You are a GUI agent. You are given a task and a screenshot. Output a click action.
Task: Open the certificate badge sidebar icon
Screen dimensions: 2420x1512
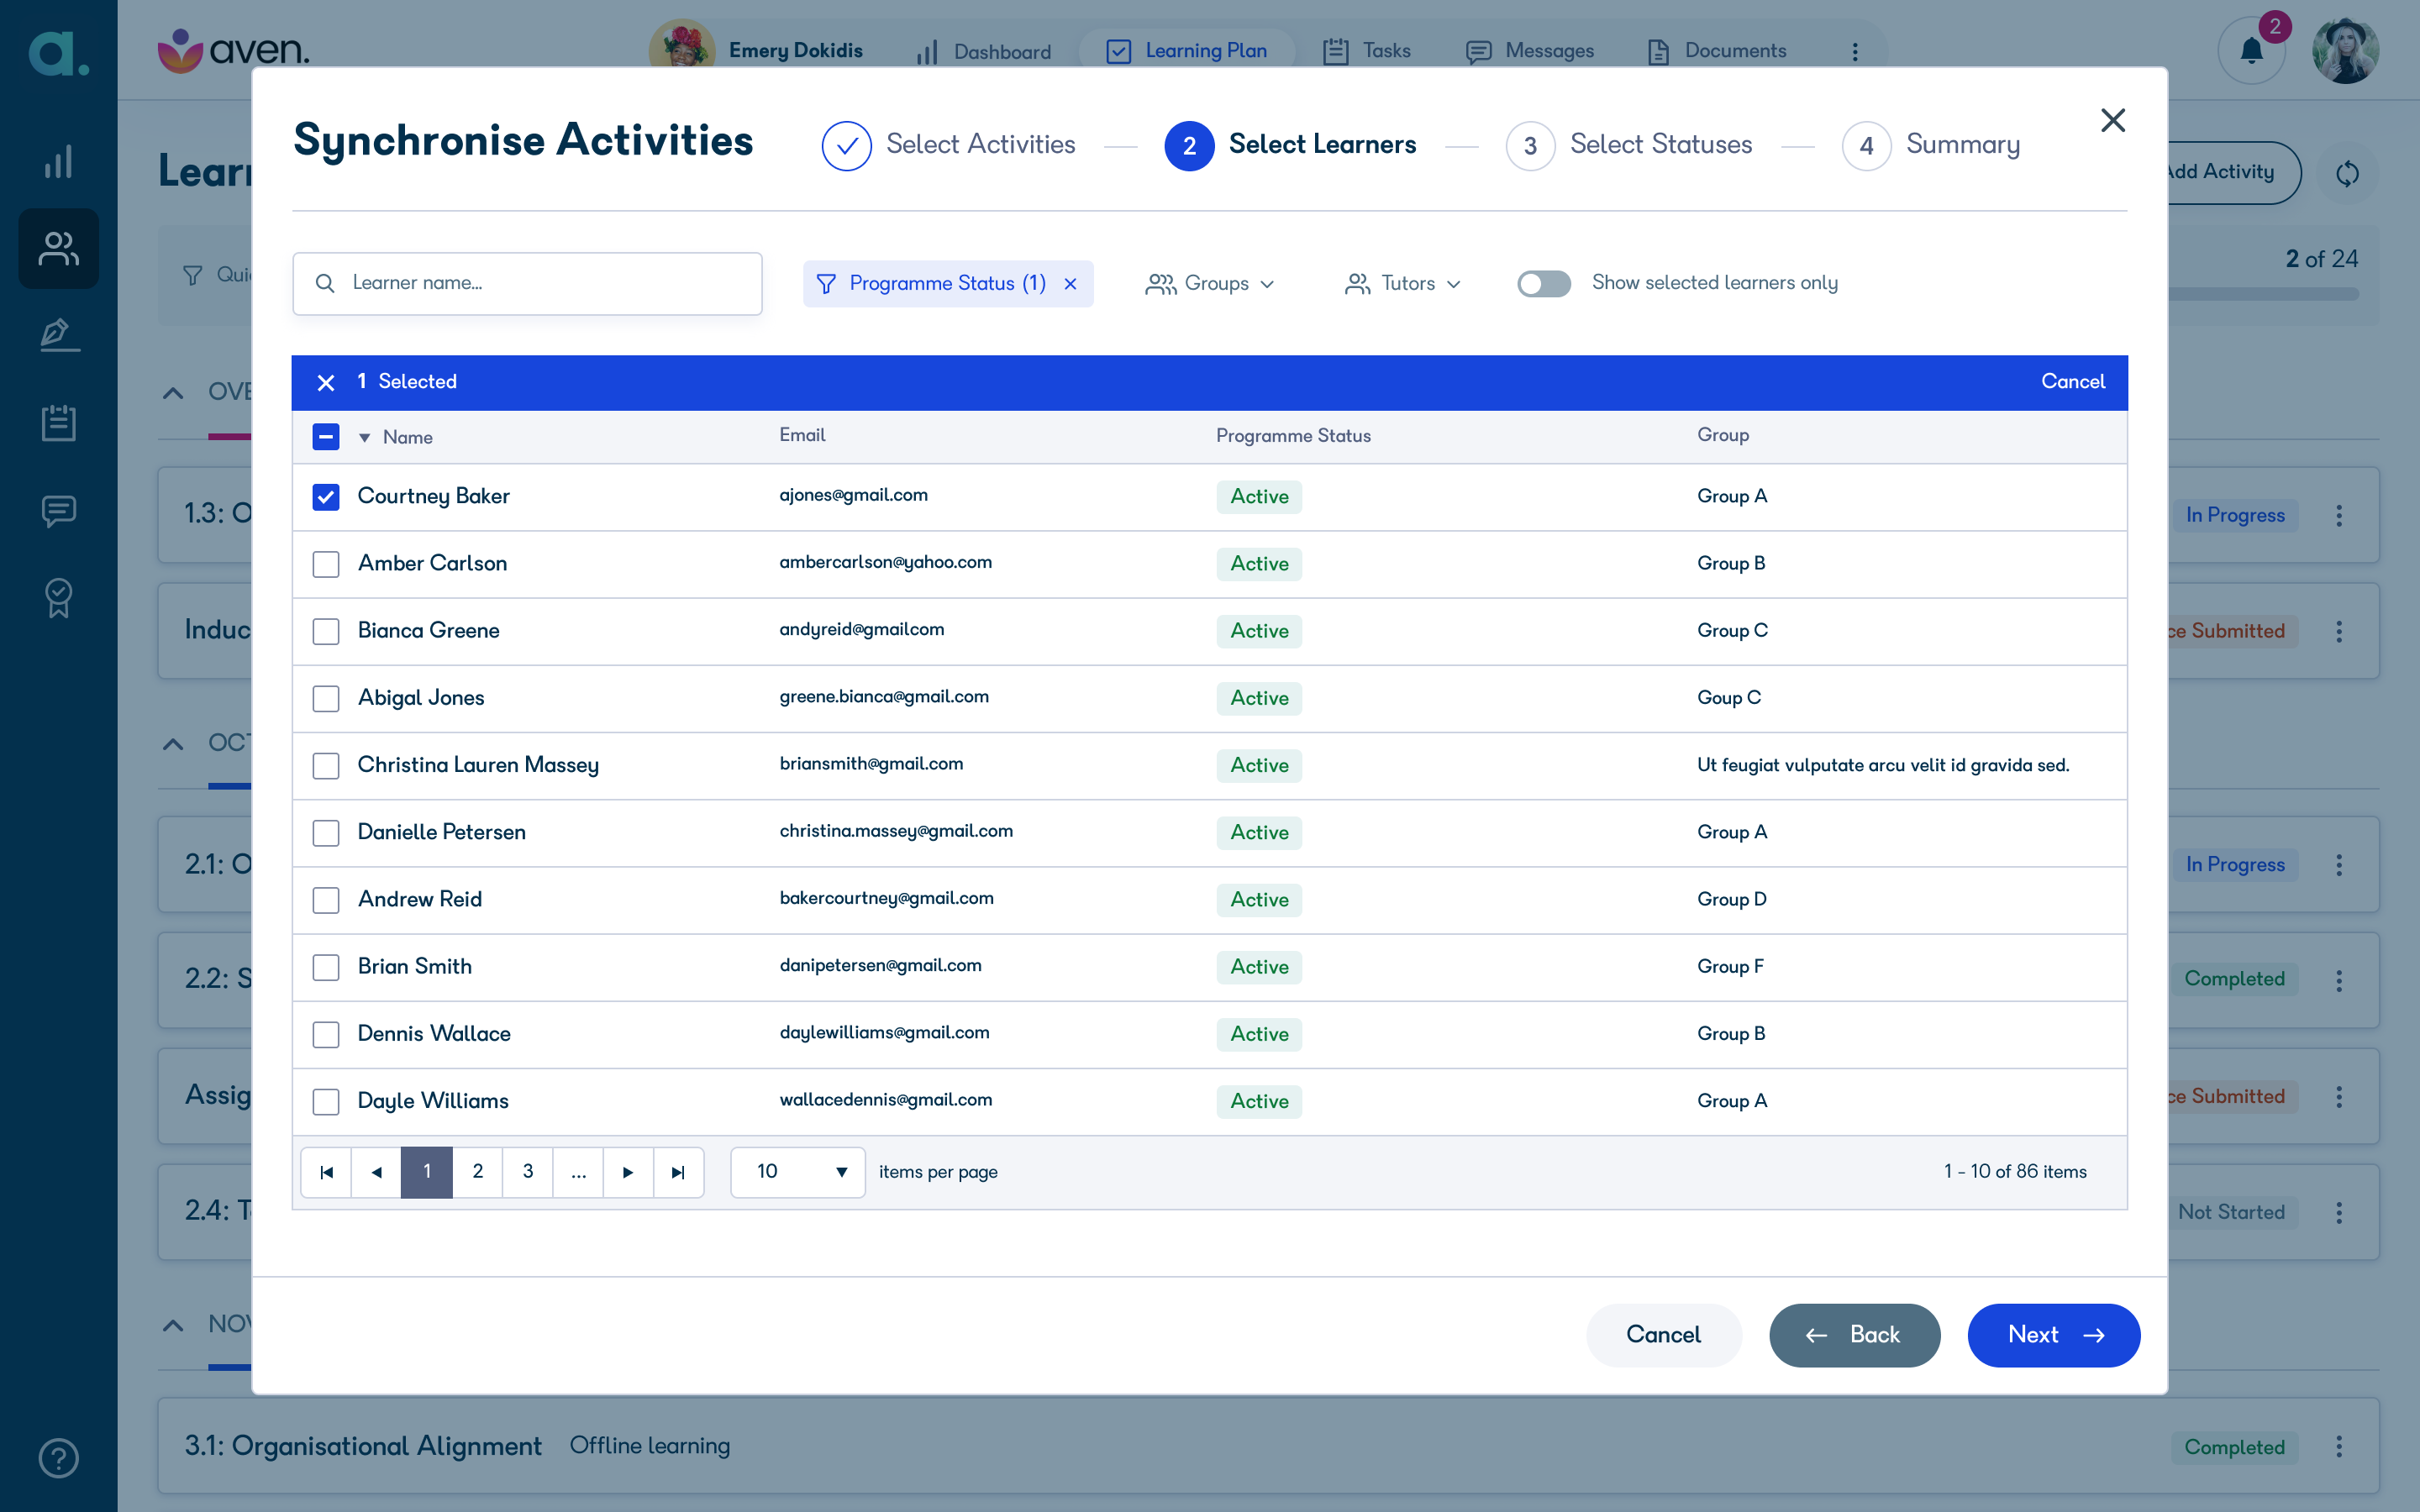(x=58, y=598)
